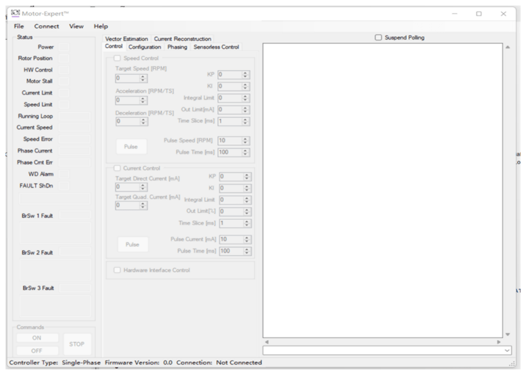Toggle Hardware Interface Control checkbox
Viewport: 523px width, 378px height.
[117, 270]
